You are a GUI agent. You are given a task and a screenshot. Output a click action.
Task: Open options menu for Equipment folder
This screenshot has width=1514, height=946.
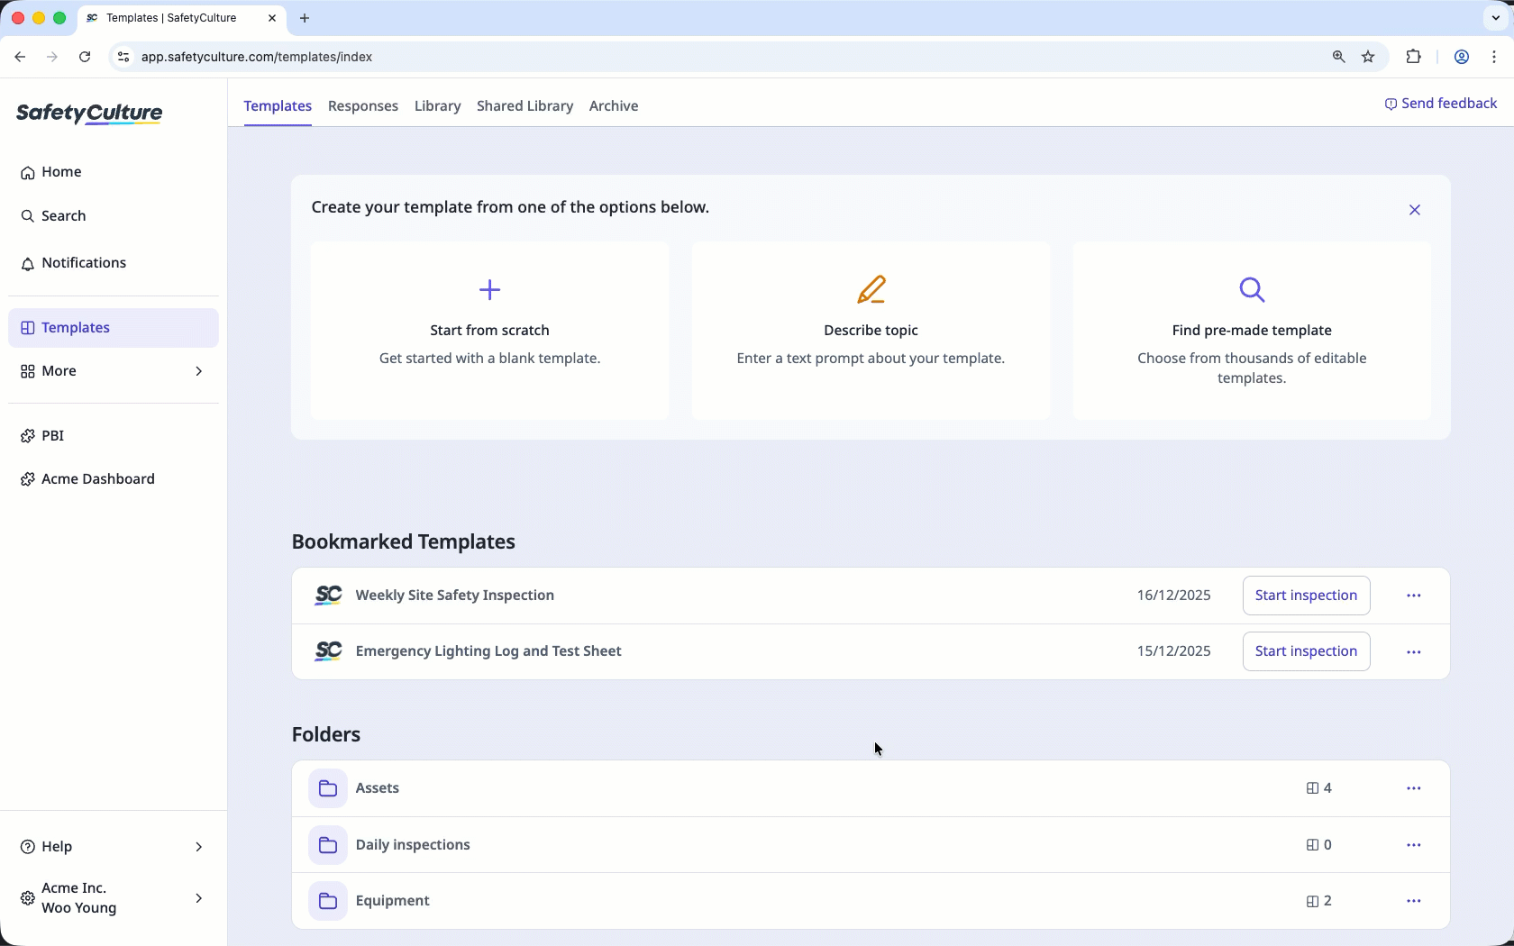(x=1414, y=901)
